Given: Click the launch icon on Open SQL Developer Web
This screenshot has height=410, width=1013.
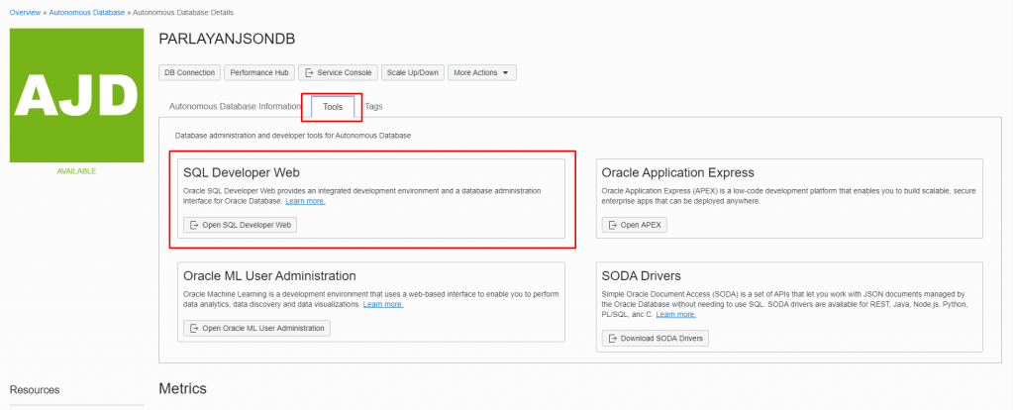Looking at the screenshot, I should point(194,226).
